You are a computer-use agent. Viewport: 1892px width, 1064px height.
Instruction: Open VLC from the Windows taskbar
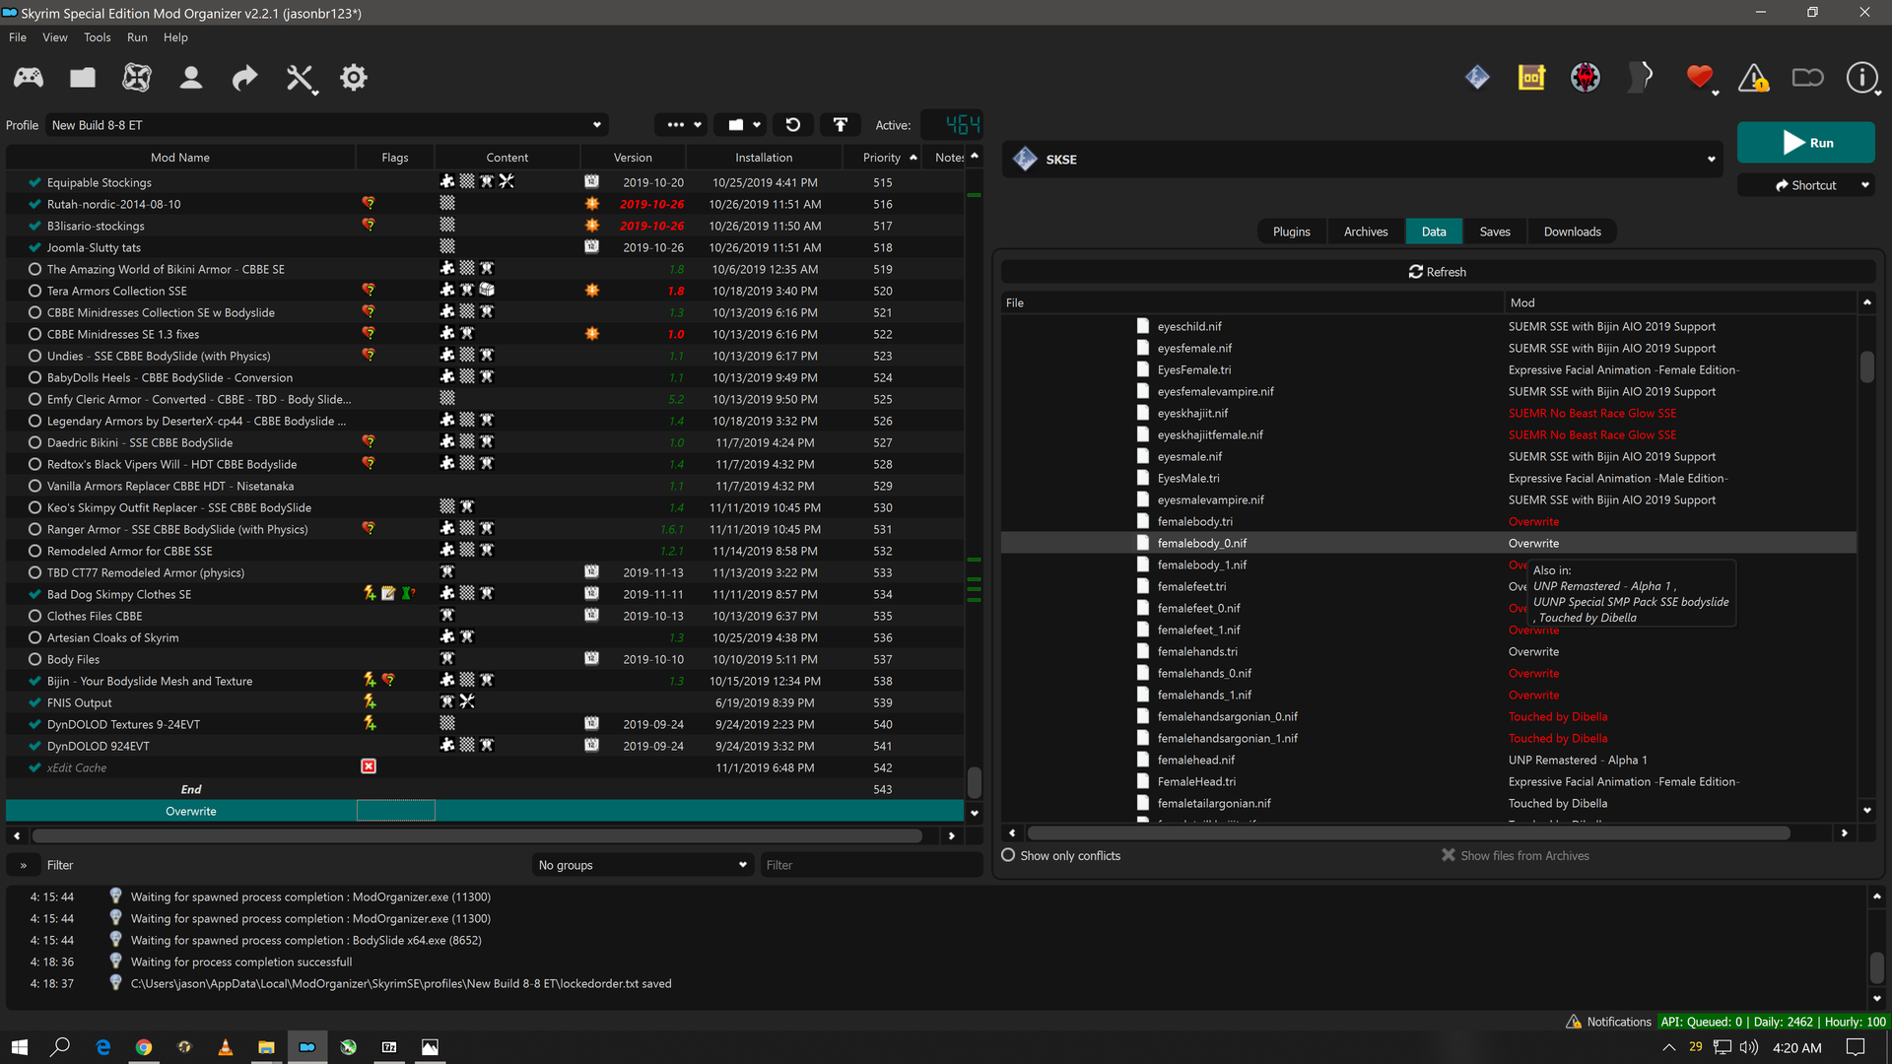pos(226,1047)
